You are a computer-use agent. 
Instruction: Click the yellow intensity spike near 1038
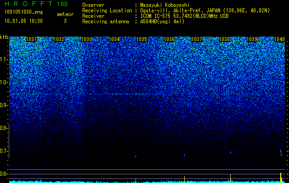coord(230,178)
